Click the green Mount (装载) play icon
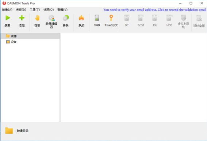The image size is (207, 141). (x=8, y=18)
